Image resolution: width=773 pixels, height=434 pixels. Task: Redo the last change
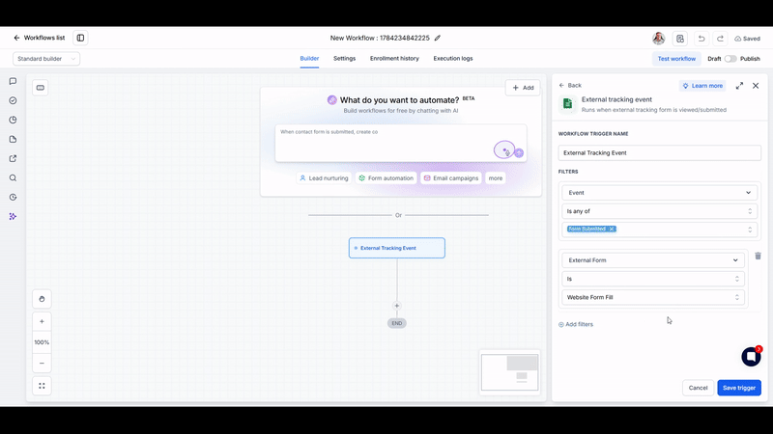(x=720, y=39)
